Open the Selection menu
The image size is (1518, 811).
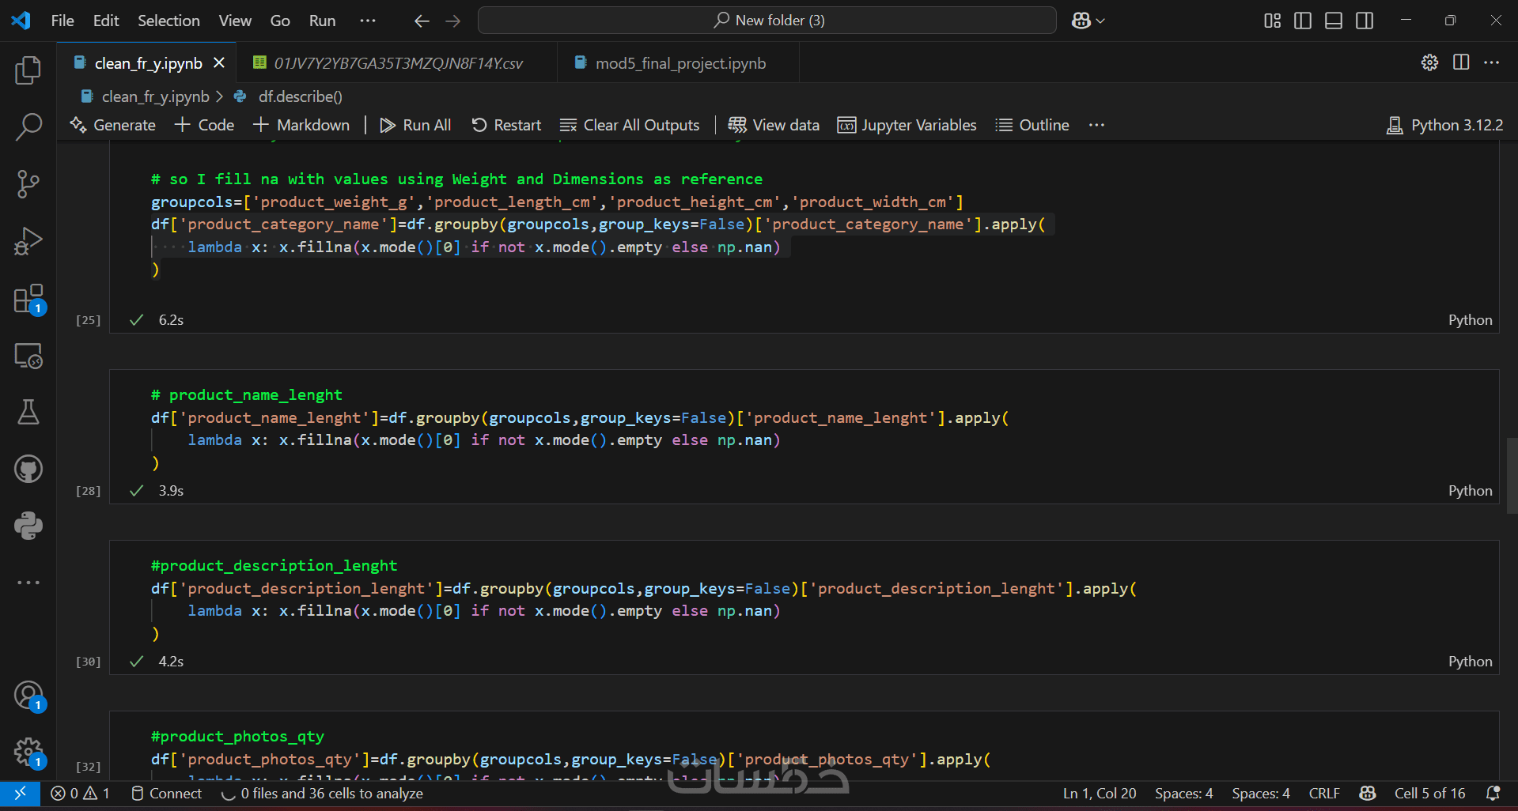pos(168,21)
